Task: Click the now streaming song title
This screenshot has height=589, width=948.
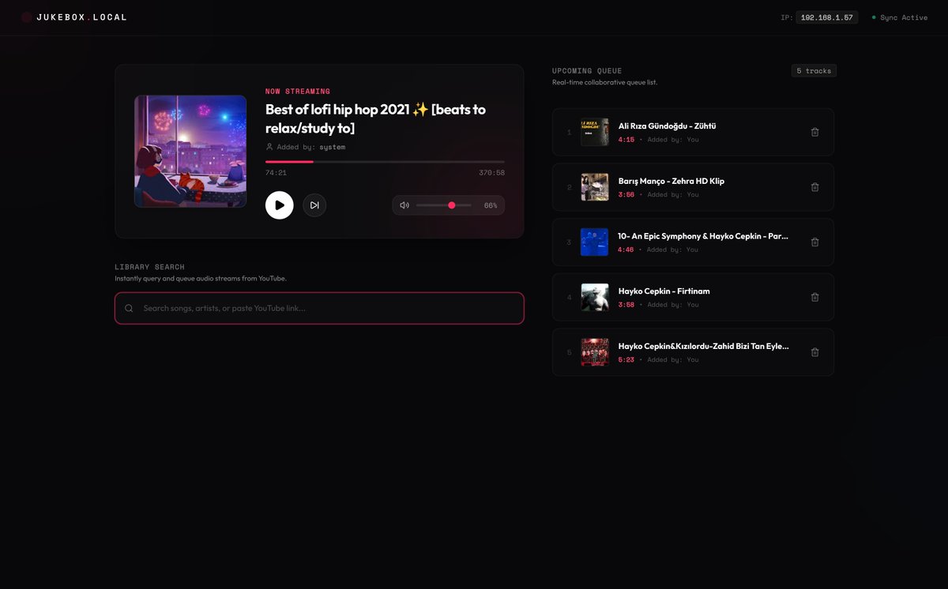Action: point(375,118)
